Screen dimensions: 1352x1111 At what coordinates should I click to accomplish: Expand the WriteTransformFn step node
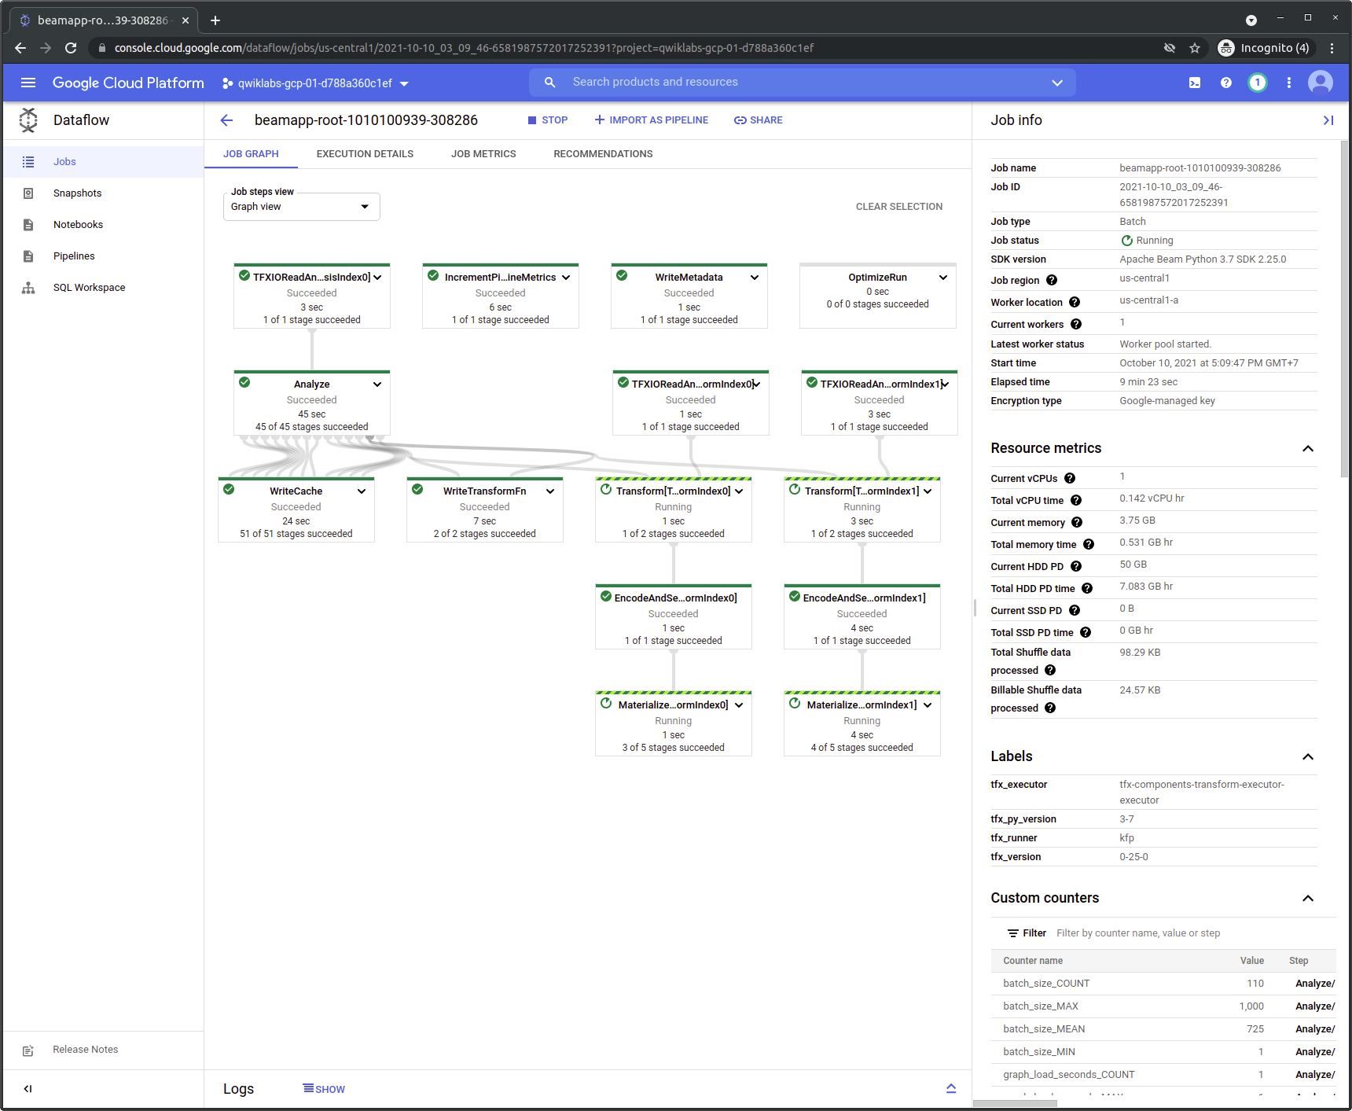click(550, 491)
